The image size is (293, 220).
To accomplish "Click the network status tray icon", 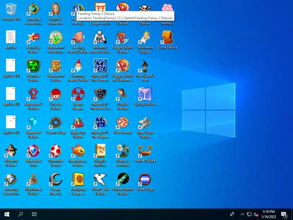I will click(x=249, y=214).
